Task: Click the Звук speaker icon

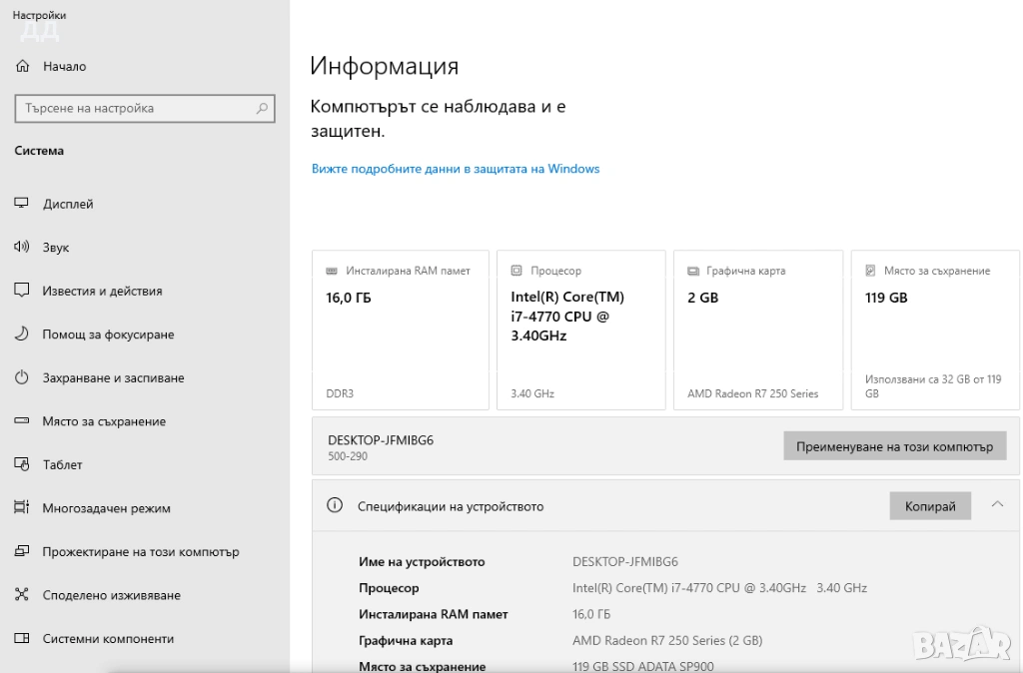Action: coord(22,248)
